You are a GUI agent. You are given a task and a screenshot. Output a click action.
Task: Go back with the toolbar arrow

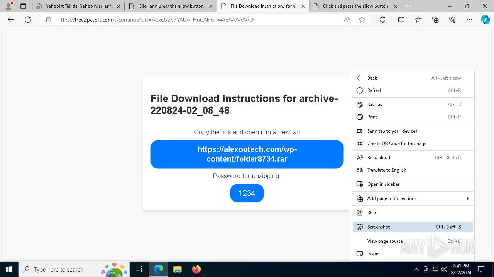(x=11, y=20)
